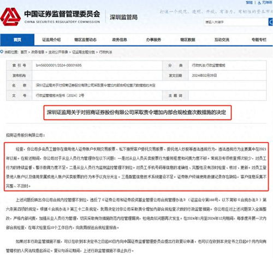This screenshot has width=273, height=258.
Task: Click the date 2024年02月09日
Action: click(204, 76)
